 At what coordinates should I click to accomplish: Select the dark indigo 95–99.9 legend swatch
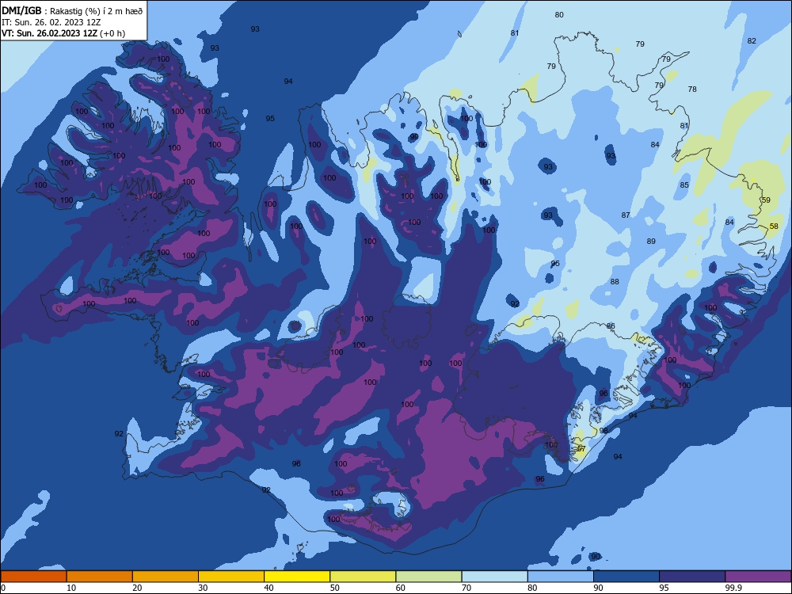[692, 577]
